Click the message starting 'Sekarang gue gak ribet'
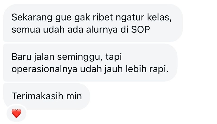Image resolution: width=217 pixels, height=124 pixels. 93,23
